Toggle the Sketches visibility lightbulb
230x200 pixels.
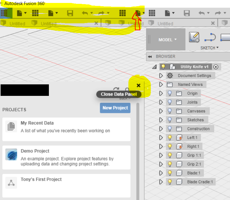tap(170, 120)
